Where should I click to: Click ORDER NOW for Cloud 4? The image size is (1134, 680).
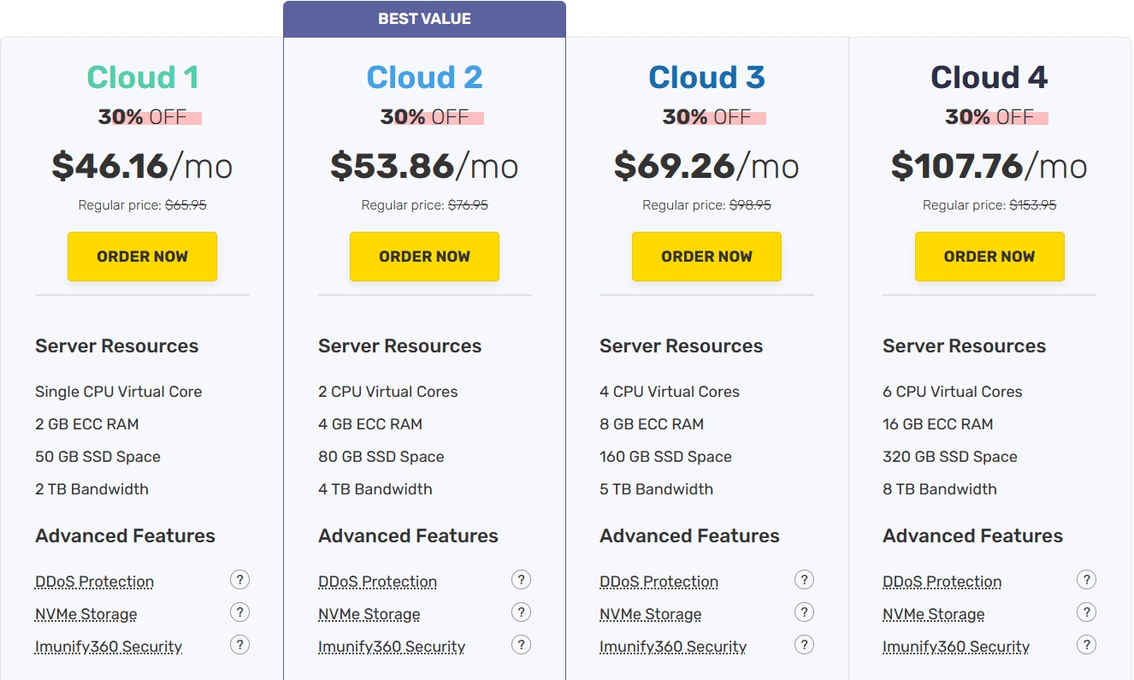click(x=989, y=256)
